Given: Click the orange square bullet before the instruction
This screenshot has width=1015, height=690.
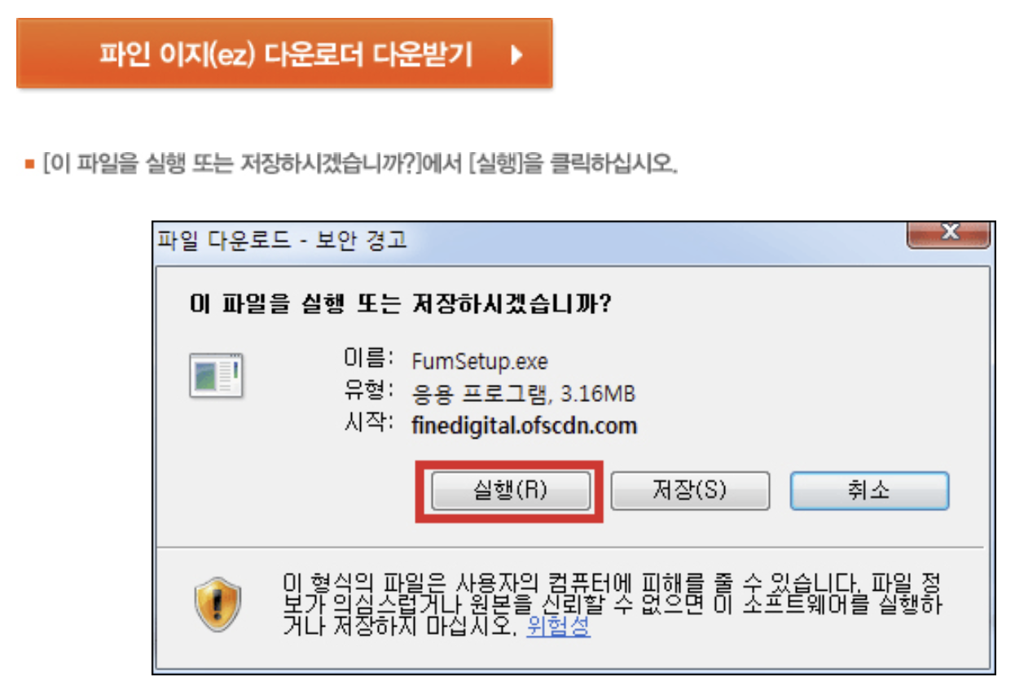Looking at the screenshot, I should pos(29,165).
